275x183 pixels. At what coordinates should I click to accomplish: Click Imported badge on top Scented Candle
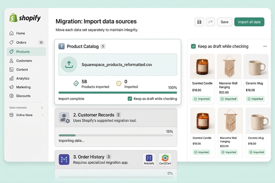pyautogui.click(x=202, y=99)
